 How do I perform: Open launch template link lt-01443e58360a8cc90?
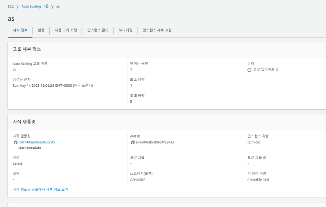[x=36, y=142]
